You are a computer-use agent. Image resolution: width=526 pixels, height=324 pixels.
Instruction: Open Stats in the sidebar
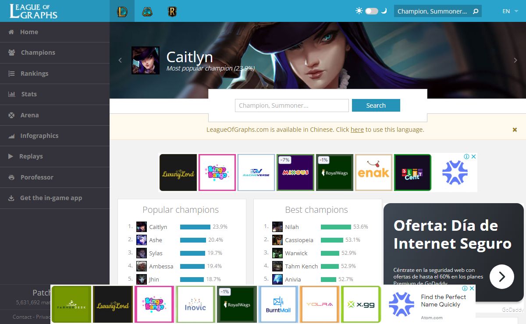(55, 94)
